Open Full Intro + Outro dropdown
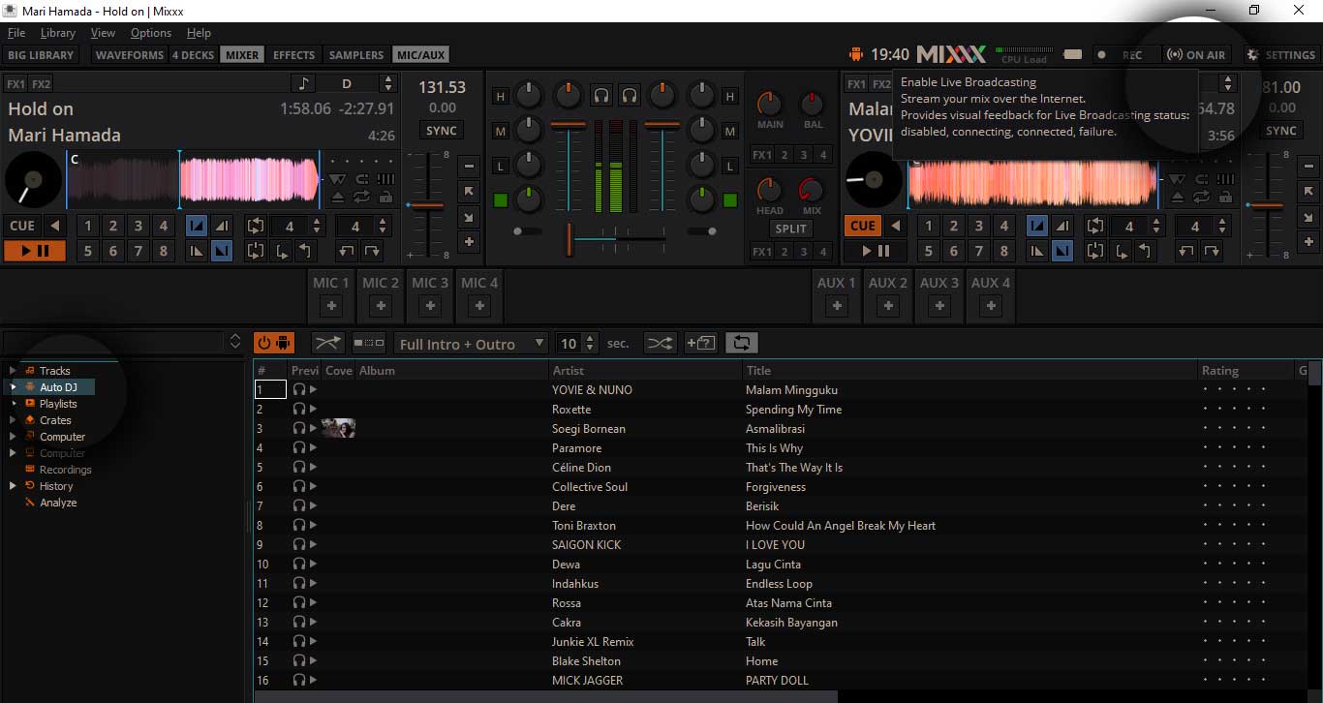The image size is (1323, 703). (x=471, y=344)
